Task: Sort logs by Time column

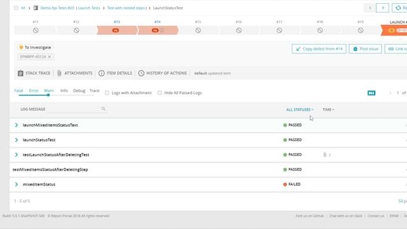Action: pyautogui.click(x=328, y=109)
